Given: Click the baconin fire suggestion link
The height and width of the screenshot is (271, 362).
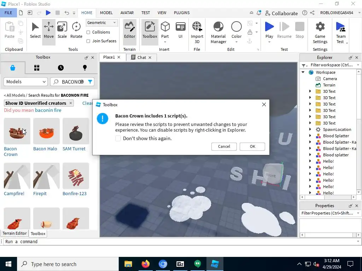Looking at the screenshot, I should [x=48, y=110].
